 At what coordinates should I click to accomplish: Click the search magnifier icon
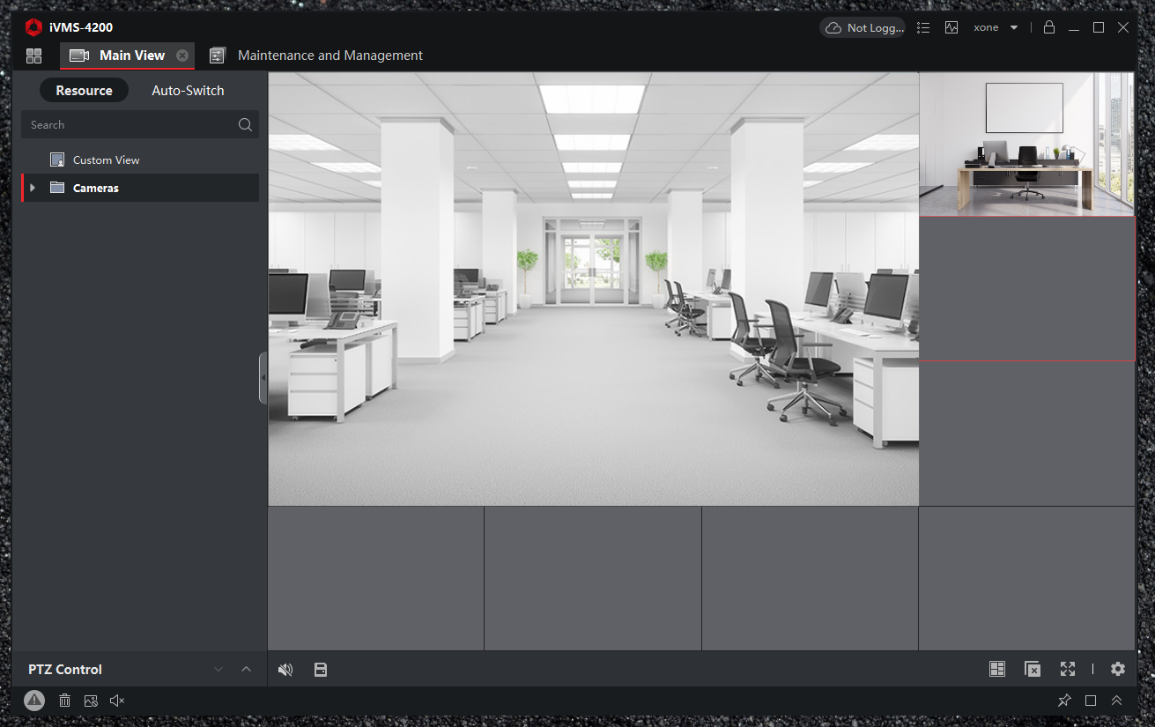click(x=245, y=125)
